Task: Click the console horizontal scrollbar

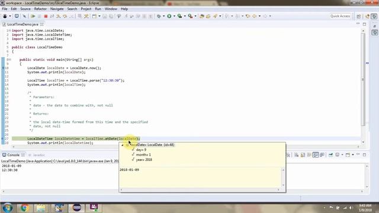Action: coord(183,191)
